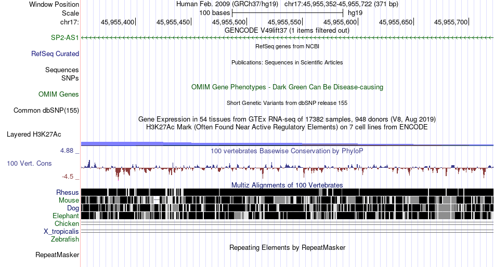494x267 pixels.
Task: Click the hg19 scale label
Action: [355, 13]
